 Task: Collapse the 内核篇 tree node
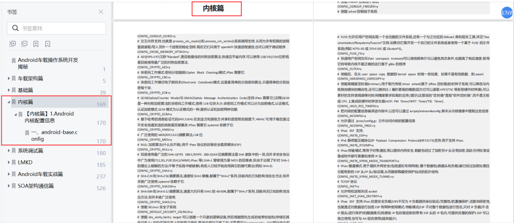9,102
